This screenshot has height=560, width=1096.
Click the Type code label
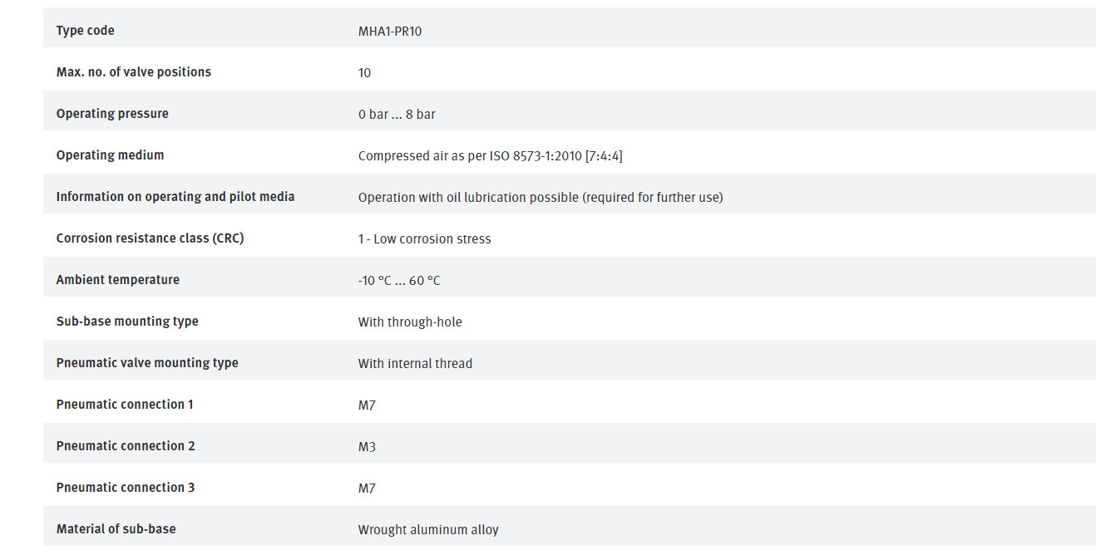(86, 31)
